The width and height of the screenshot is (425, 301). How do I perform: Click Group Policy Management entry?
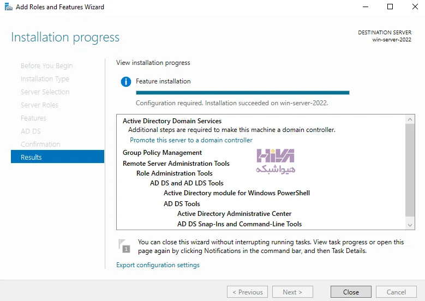(162, 153)
